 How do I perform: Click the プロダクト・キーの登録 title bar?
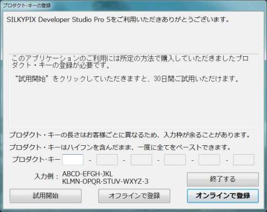(x=133, y=6)
